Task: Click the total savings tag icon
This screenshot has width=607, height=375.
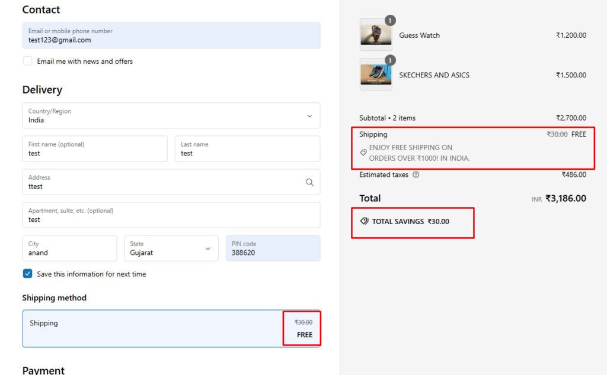Action: (x=365, y=221)
